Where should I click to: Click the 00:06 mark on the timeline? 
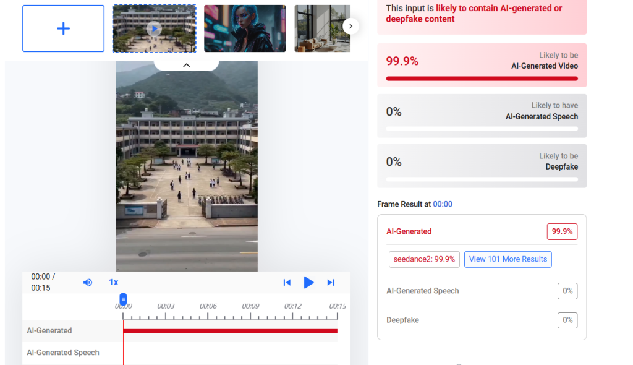pos(208,306)
